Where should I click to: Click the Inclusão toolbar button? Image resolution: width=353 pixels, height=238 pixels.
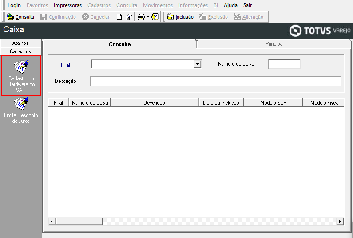pyautogui.click(x=180, y=17)
